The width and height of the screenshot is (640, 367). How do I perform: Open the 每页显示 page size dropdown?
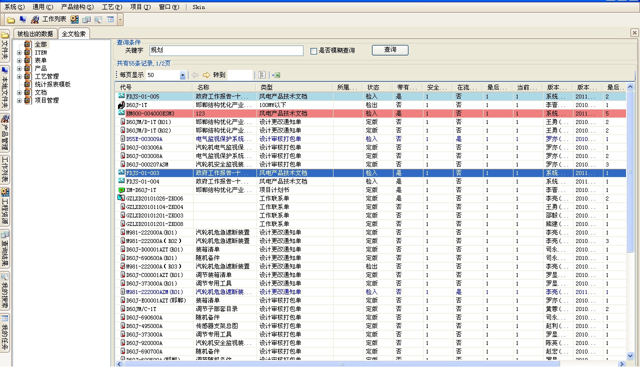click(182, 75)
